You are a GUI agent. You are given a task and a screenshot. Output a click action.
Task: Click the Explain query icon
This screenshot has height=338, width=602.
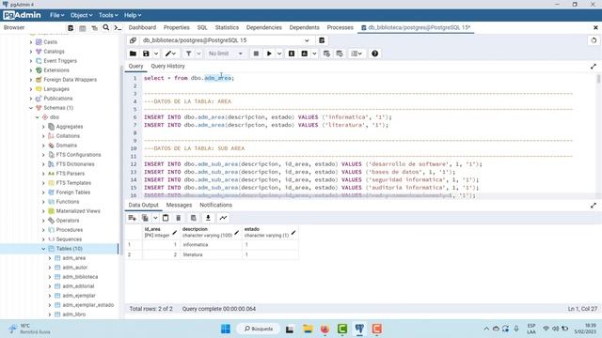pos(292,54)
